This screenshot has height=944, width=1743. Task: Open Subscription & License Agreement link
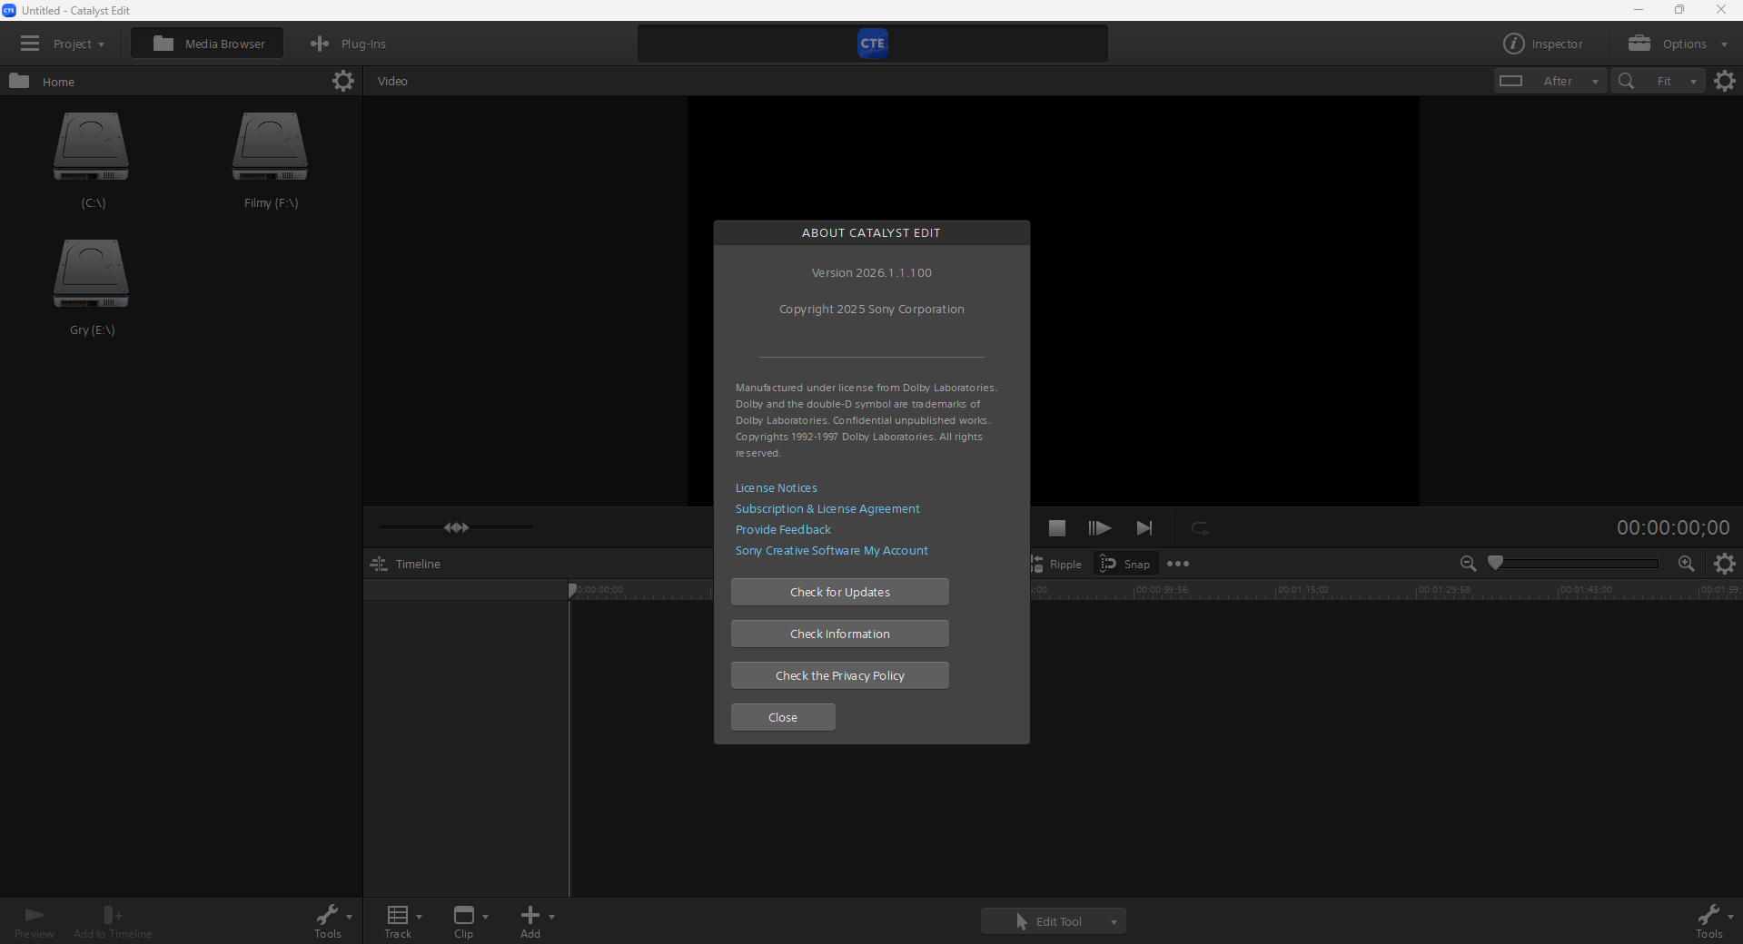(x=827, y=509)
